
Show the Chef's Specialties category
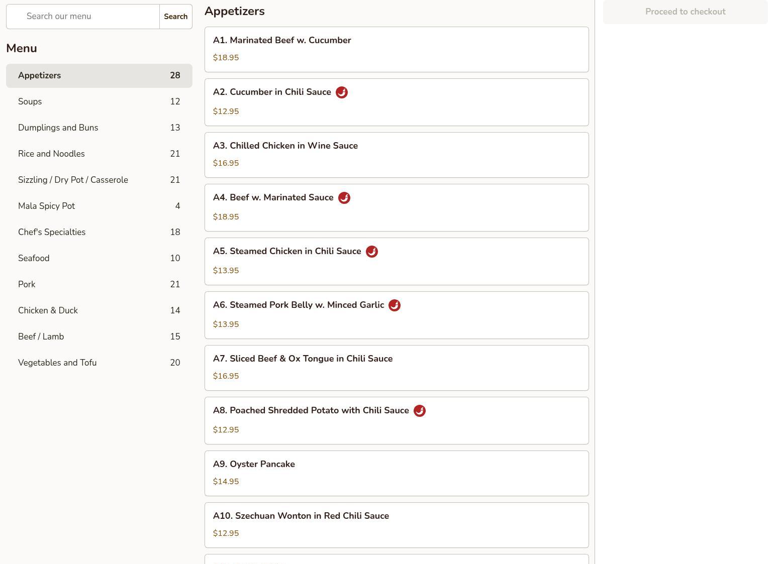click(x=99, y=233)
